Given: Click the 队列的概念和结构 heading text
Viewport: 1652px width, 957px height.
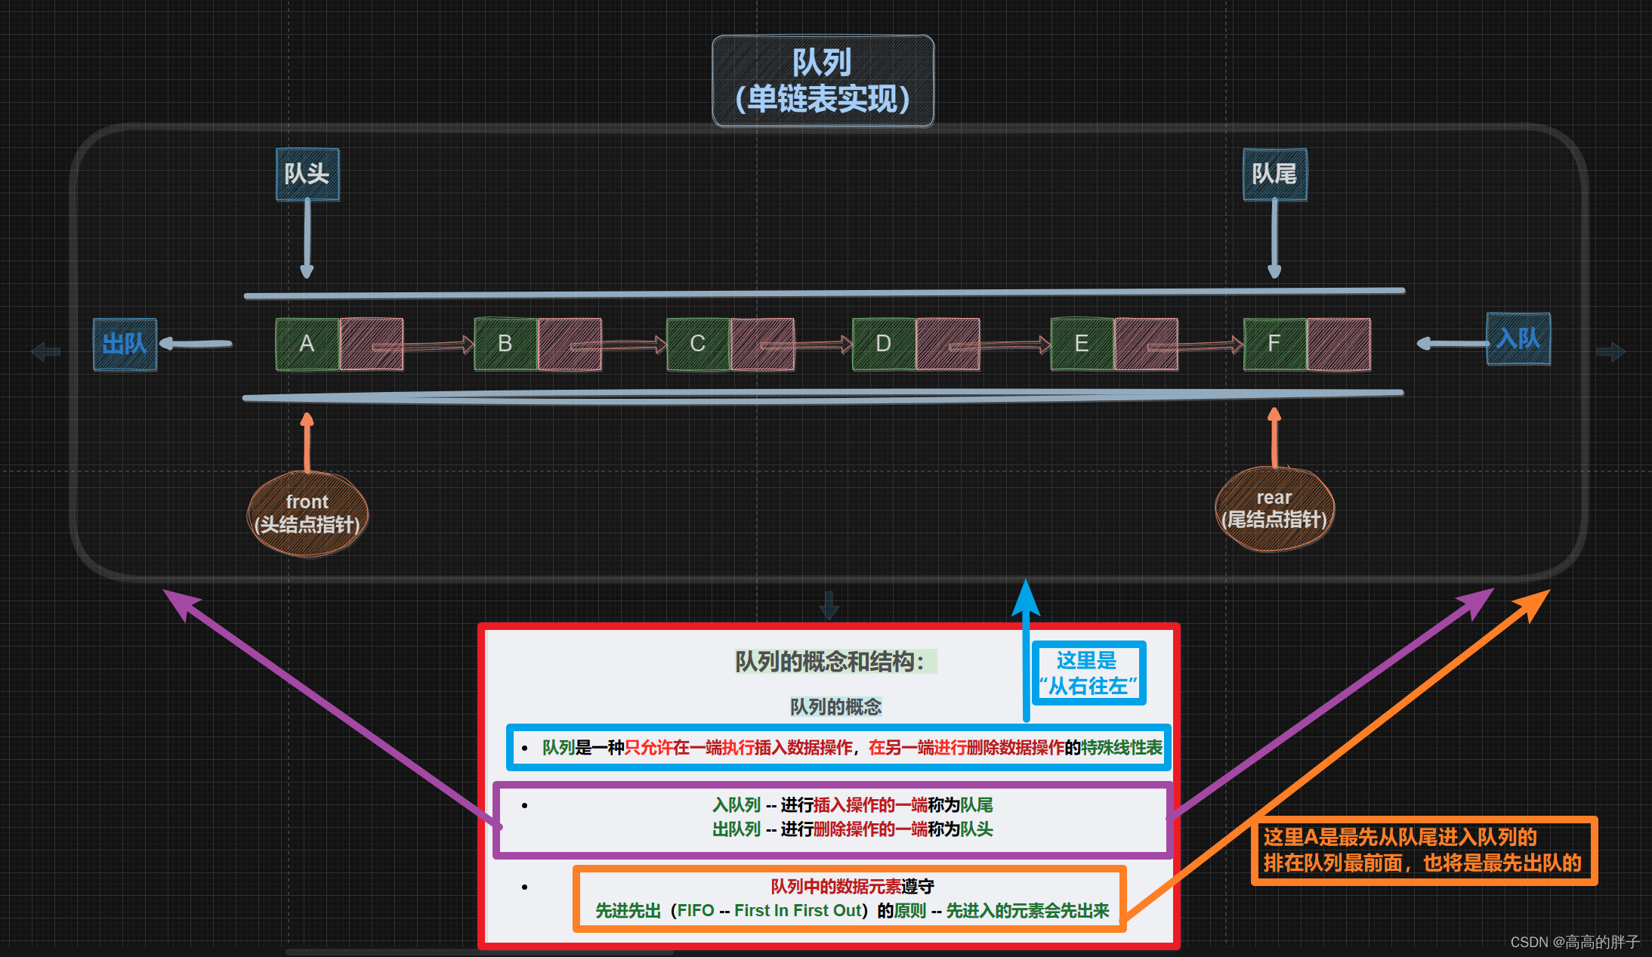Looking at the screenshot, I should (829, 662).
